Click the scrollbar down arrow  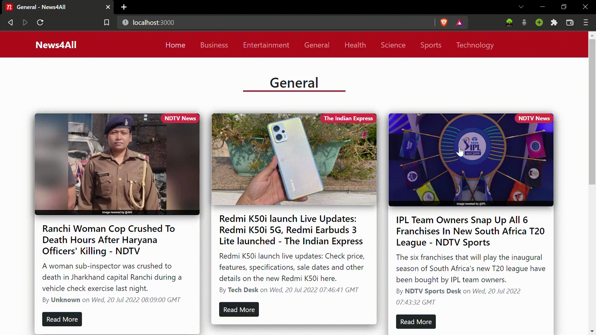(592, 331)
